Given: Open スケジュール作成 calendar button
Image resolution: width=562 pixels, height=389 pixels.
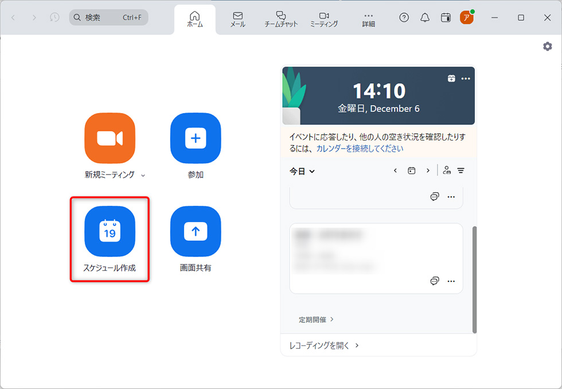Looking at the screenshot, I should 110,231.
